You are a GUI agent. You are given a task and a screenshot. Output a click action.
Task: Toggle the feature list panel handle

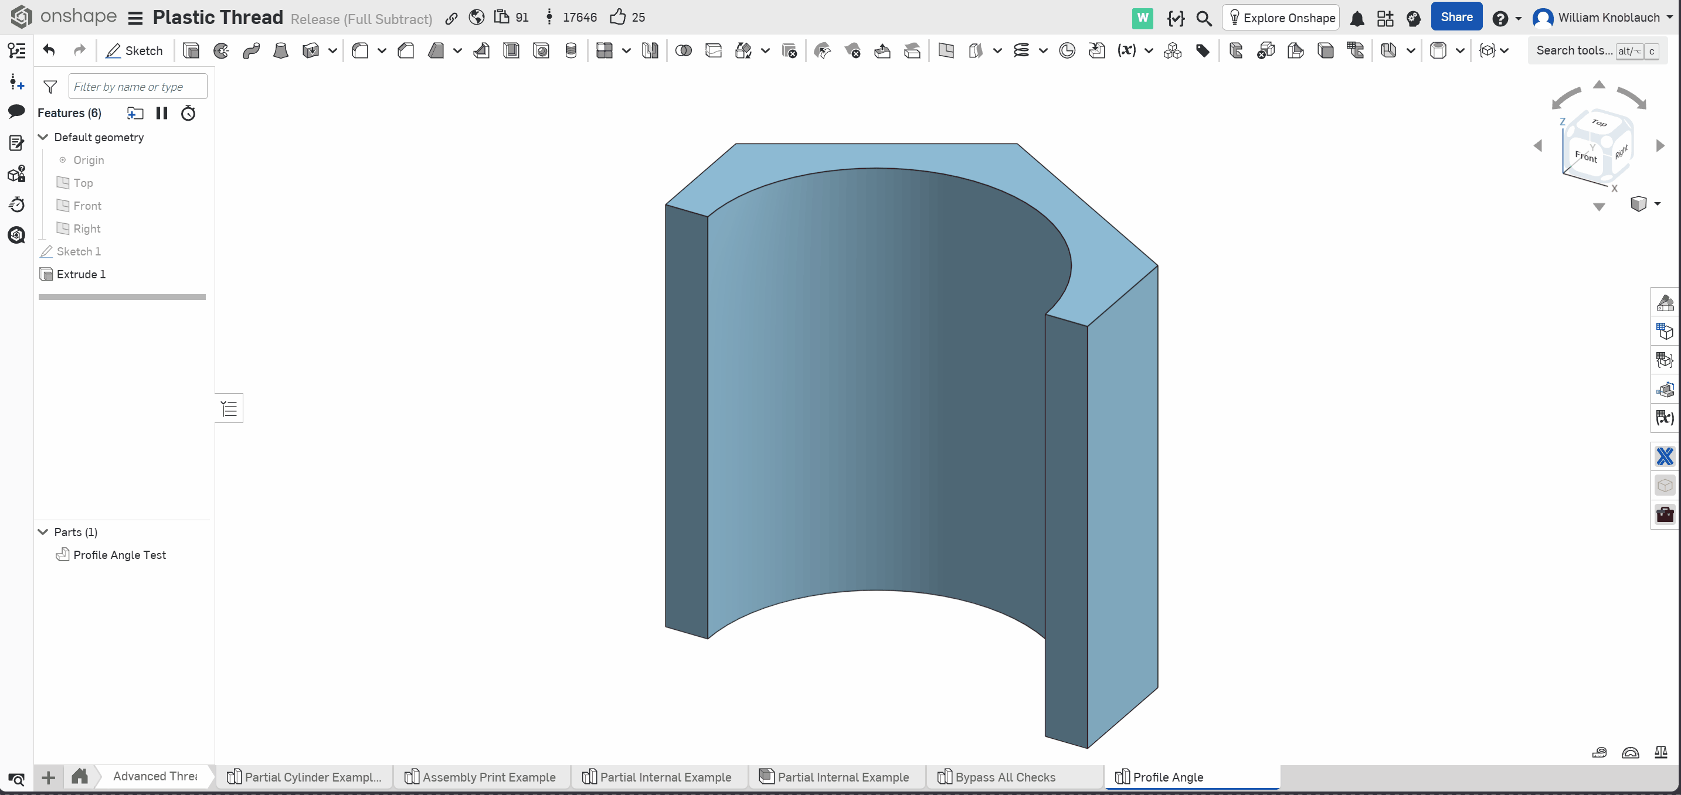click(x=229, y=408)
